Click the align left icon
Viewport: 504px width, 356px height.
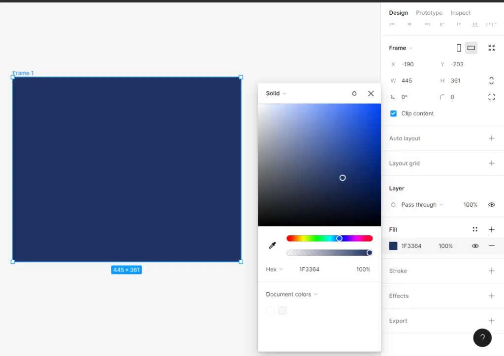coord(392,25)
